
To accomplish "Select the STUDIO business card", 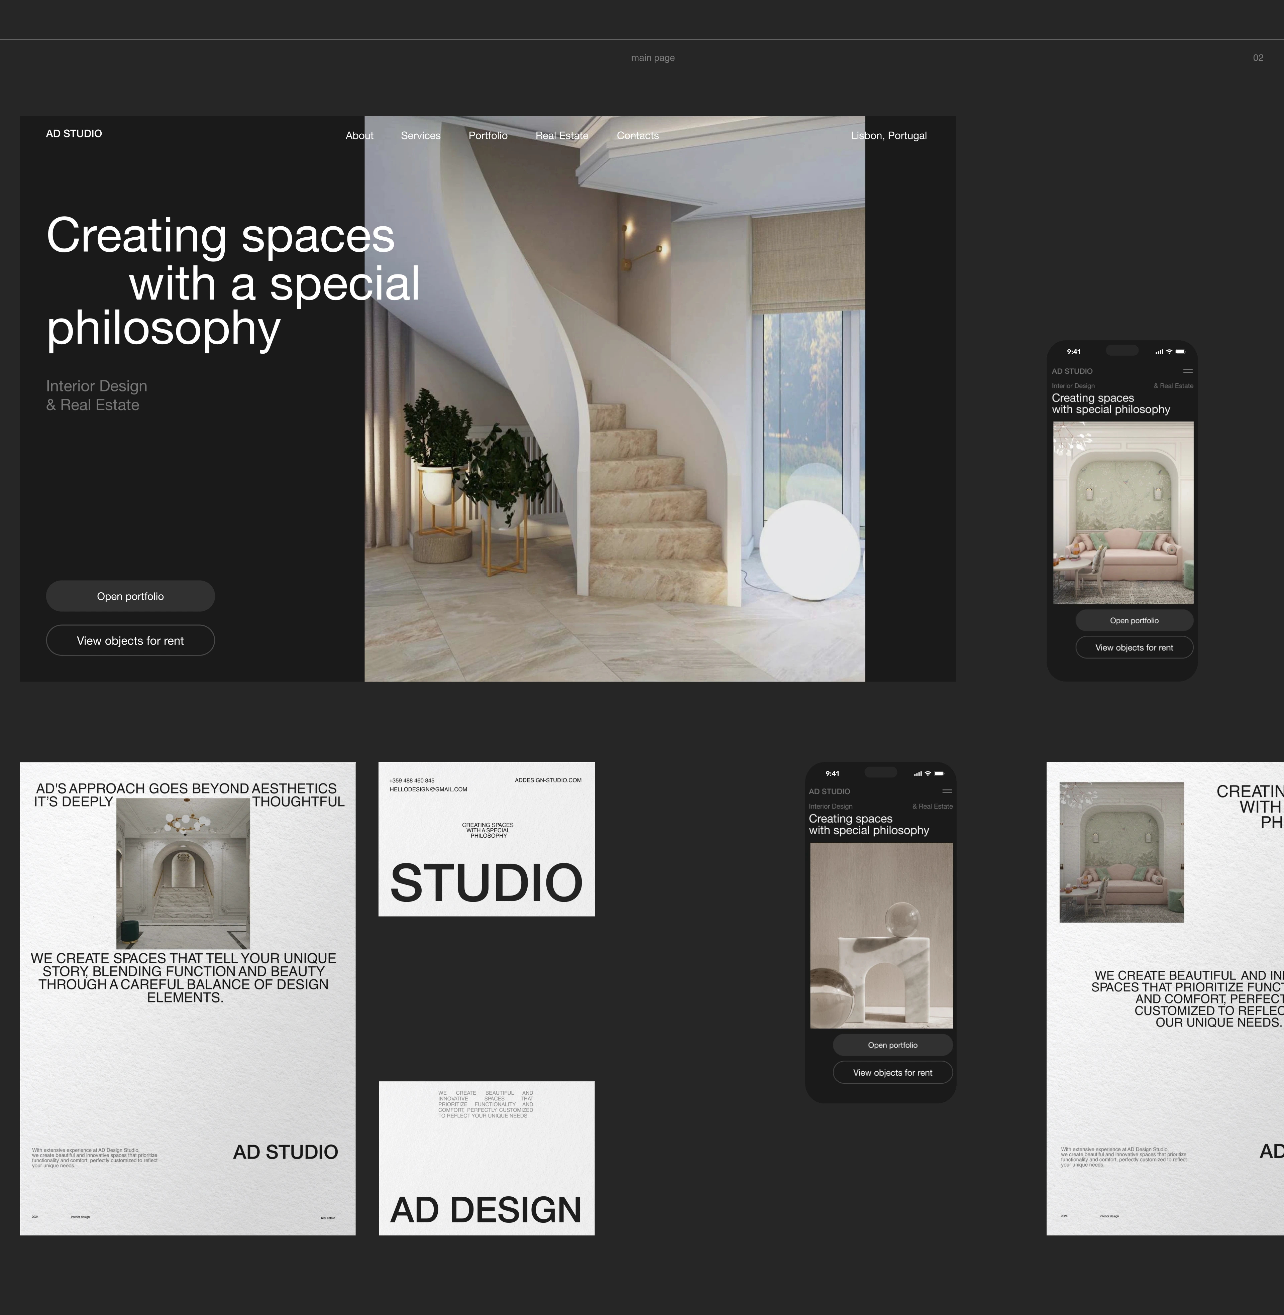I will pos(486,839).
